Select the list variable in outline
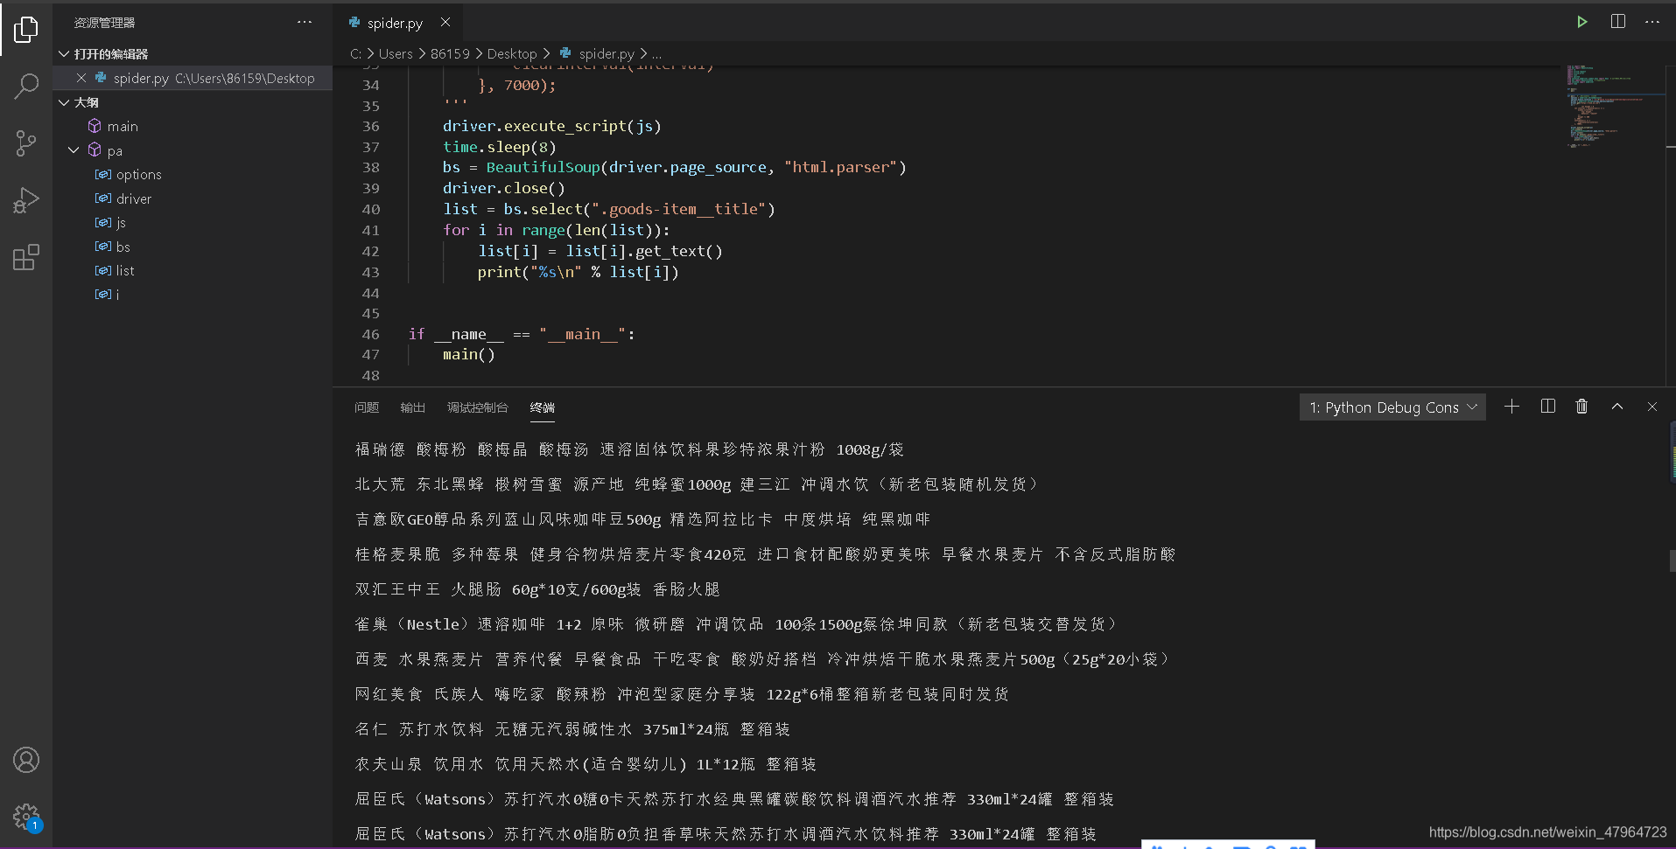This screenshot has width=1676, height=849. click(x=125, y=271)
